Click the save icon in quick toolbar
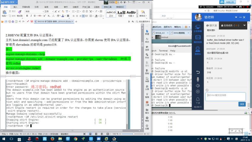 click(x=6, y=22)
